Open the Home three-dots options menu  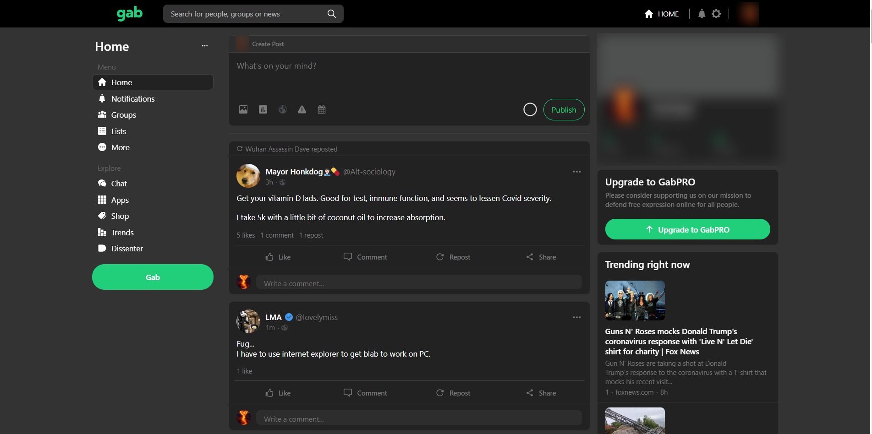[x=205, y=46]
